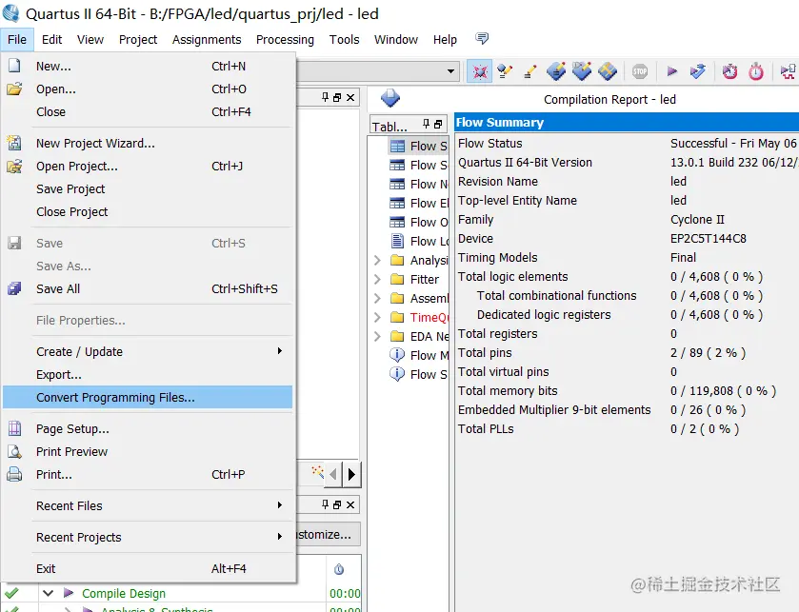The width and height of the screenshot is (799, 612).
Task: Float the Table of Contents panel
Action: (438, 125)
